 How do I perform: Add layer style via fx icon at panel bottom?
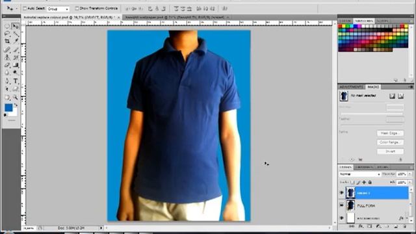point(361,227)
